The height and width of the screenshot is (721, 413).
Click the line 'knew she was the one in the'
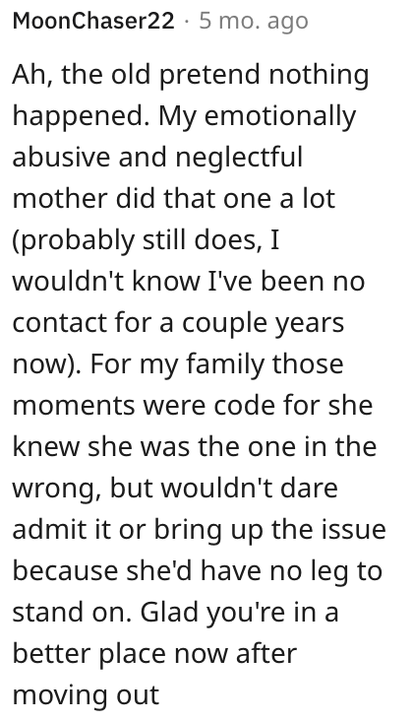(195, 446)
